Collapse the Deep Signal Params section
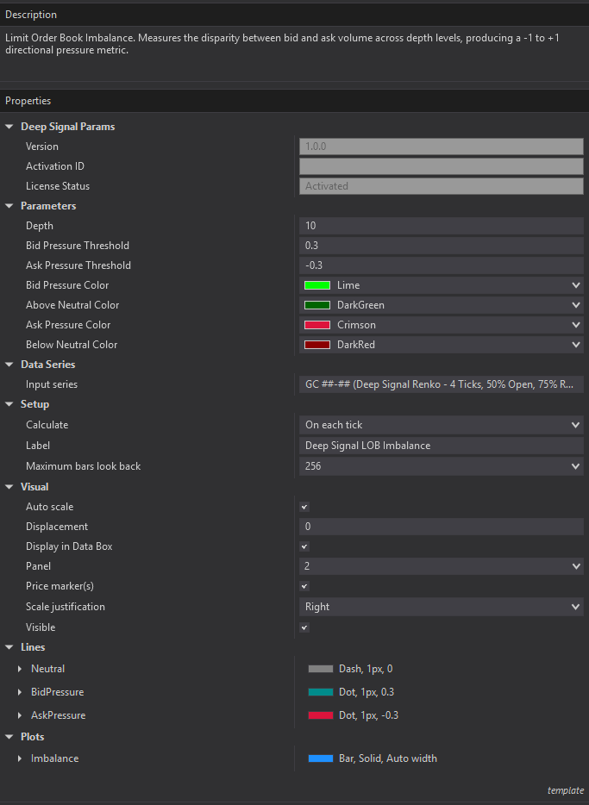The image size is (589, 805). point(9,127)
